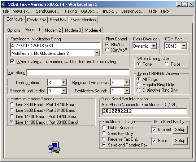196x162 pixels.
Task: Open the Event Monitors tab
Action: pyautogui.click(x=83, y=20)
